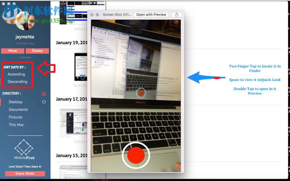The width and height of the screenshot is (290, 181).
Task: Click the Move button
Action: [13, 51]
